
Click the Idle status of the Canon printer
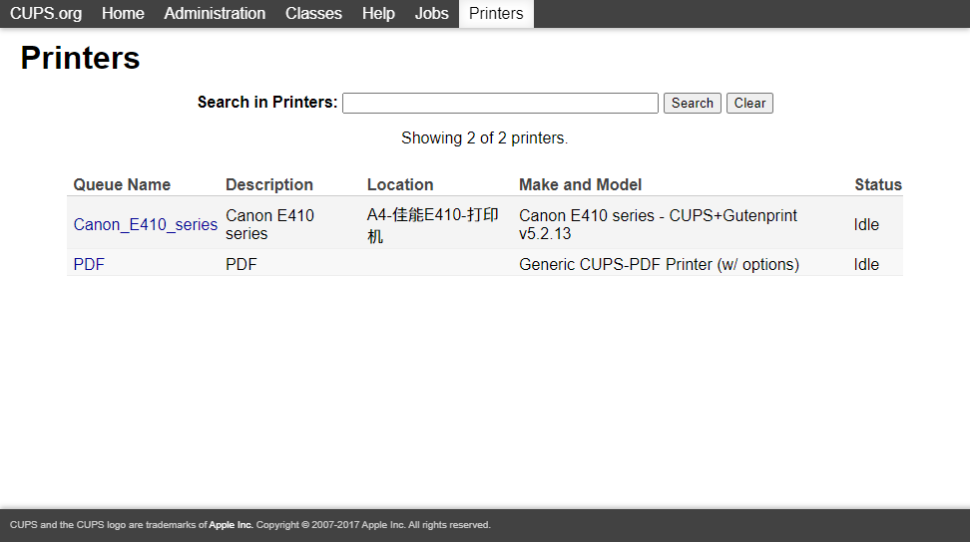[866, 225]
